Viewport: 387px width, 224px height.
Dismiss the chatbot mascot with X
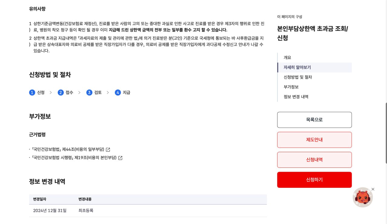point(373,189)
